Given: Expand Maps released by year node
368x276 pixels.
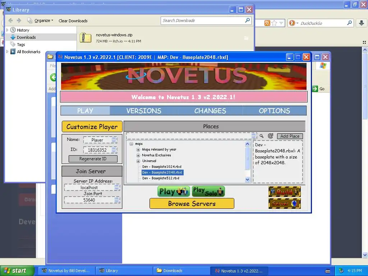Looking at the screenshot, I should click(138, 149).
